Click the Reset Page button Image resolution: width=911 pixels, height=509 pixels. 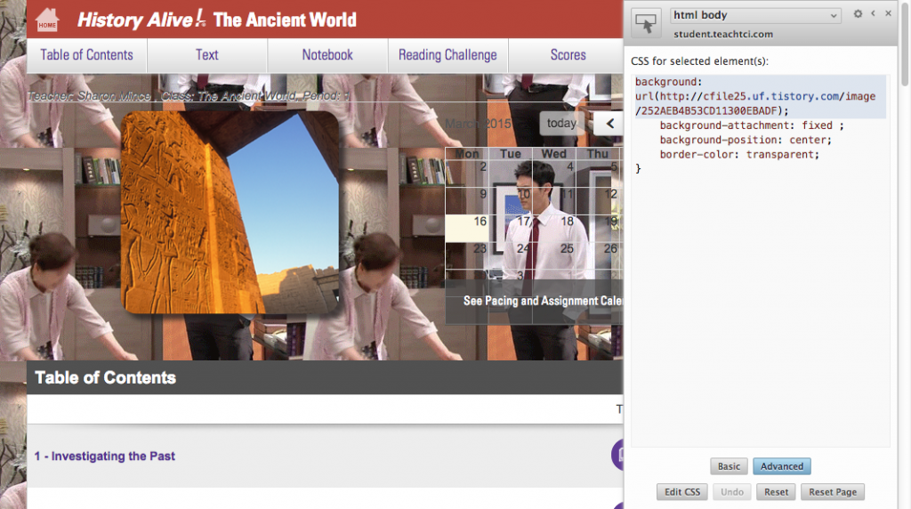[833, 491]
